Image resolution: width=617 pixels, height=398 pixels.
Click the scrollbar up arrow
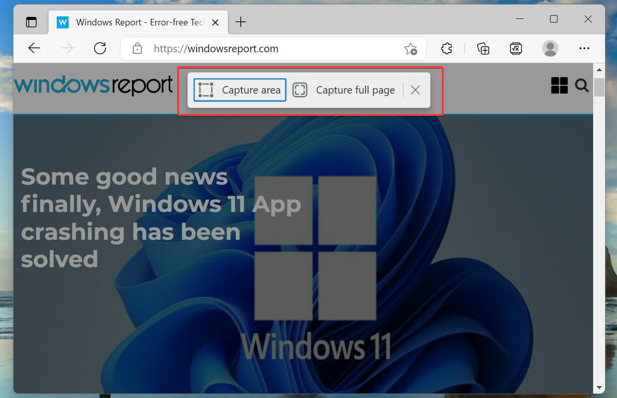[600, 70]
